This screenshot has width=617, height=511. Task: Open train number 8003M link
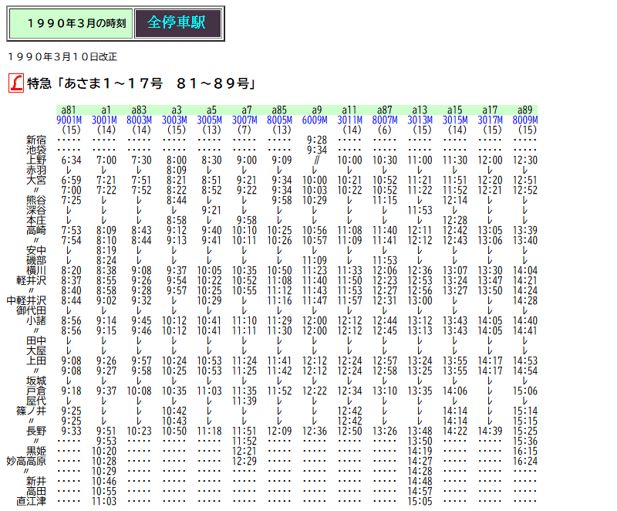pos(140,120)
